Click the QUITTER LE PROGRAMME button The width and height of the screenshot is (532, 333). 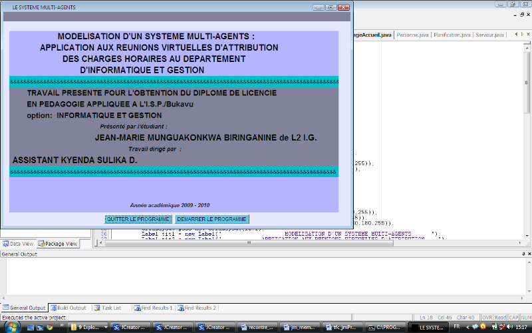138,219
